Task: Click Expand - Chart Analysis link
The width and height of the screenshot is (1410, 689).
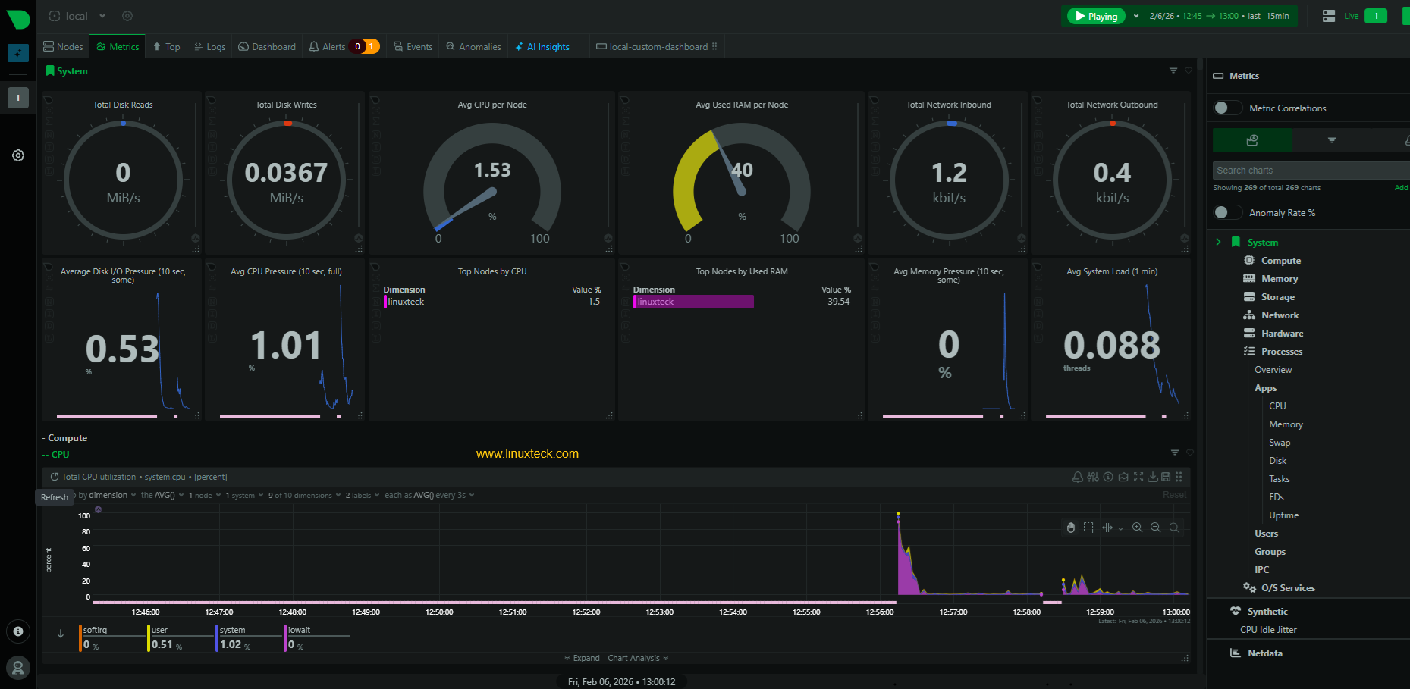Action: click(616, 658)
